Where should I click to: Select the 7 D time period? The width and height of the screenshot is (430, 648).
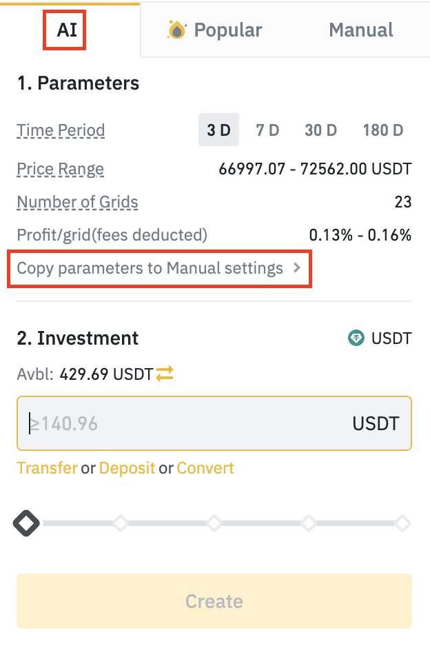(267, 130)
